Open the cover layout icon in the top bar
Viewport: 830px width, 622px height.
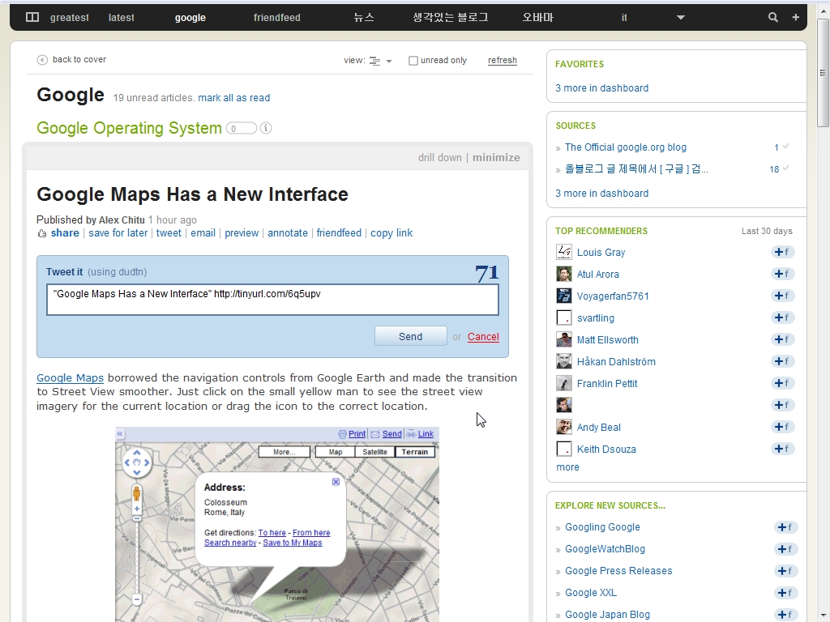click(x=32, y=18)
